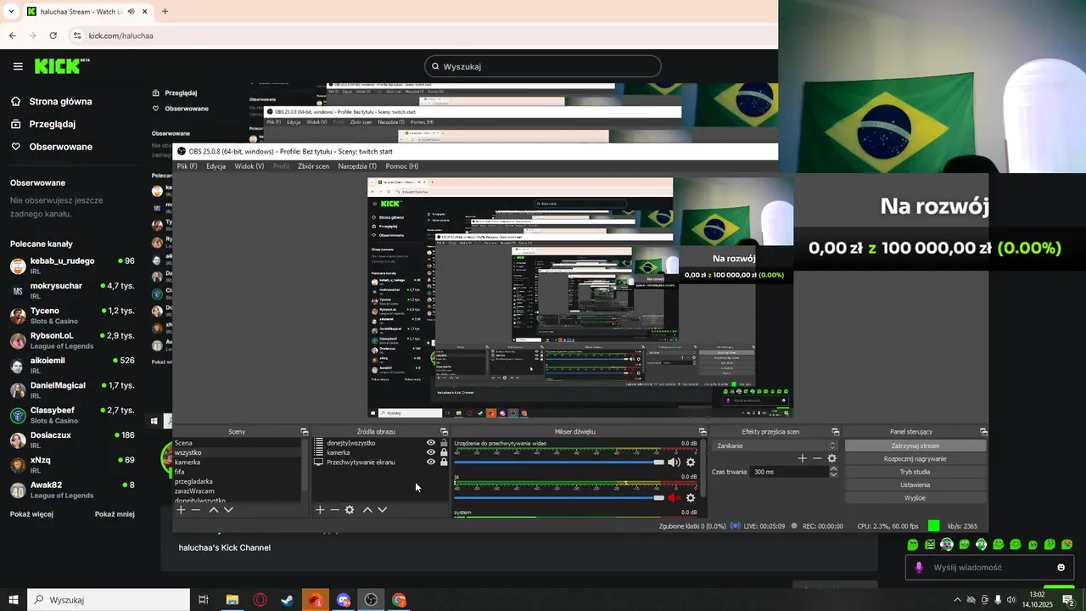Add a scene in Sceny panel
The height and width of the screenshot is (611, 1086).
[x=181, y=510]
